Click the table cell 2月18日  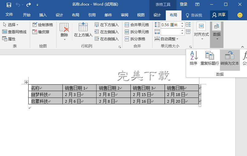coord(181,94)
